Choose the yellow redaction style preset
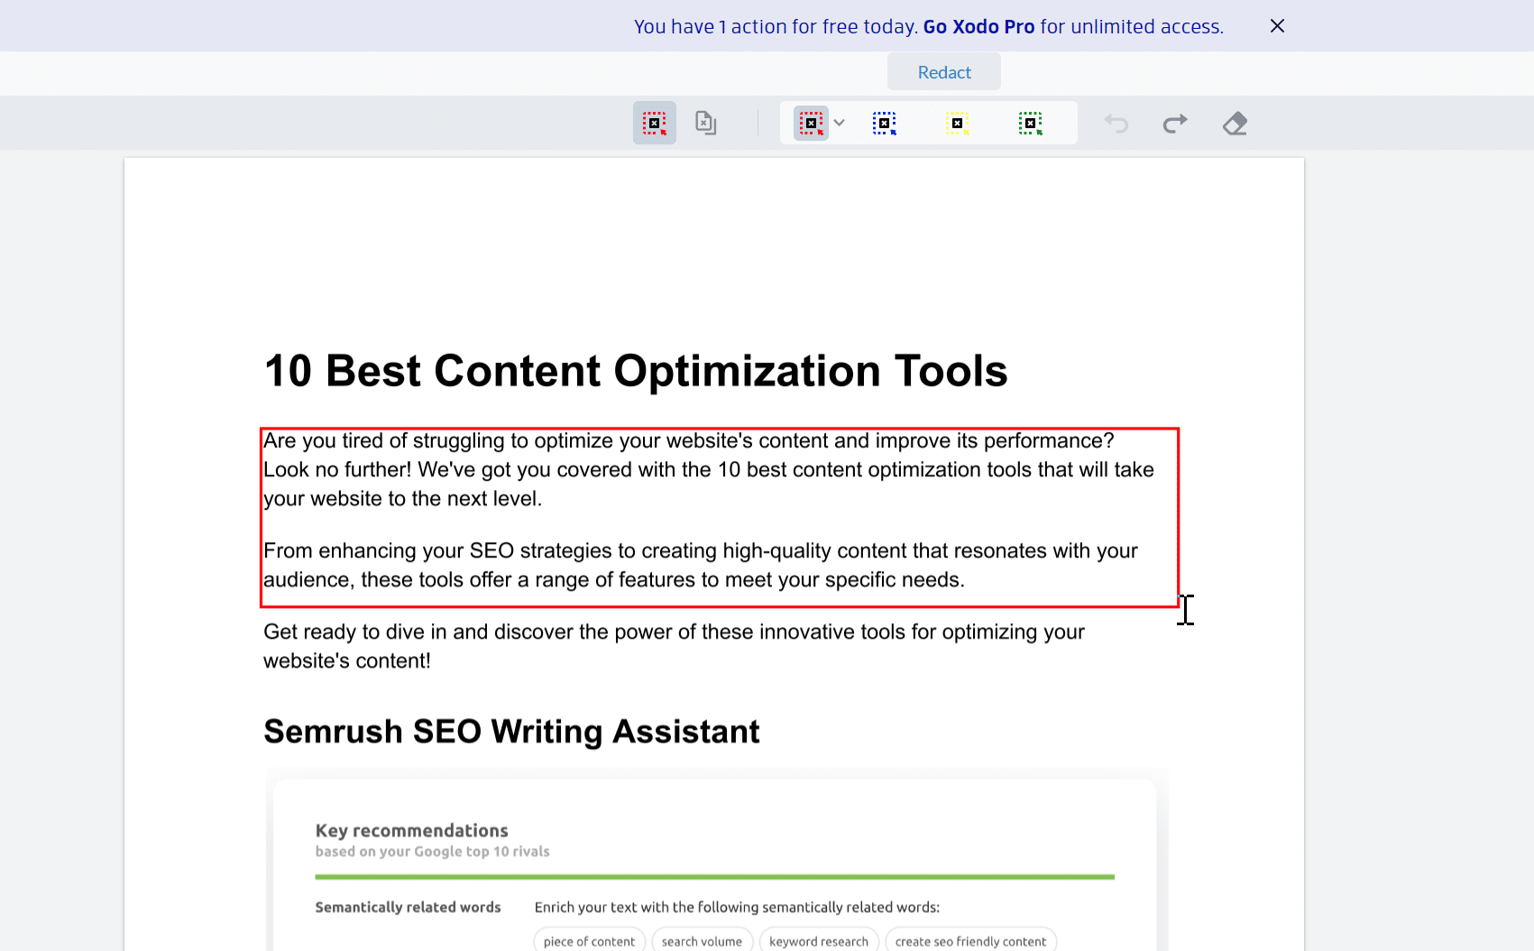 (957, 123)
